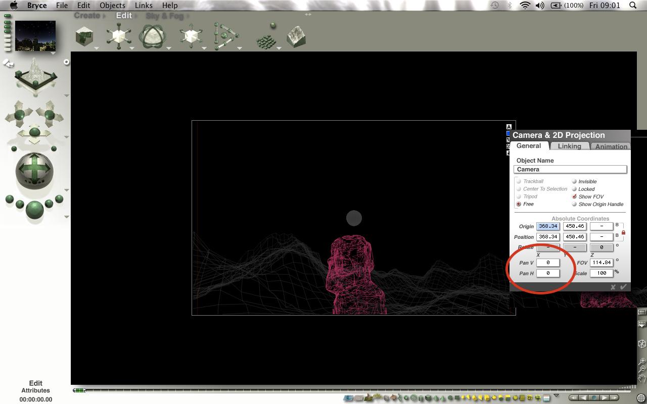Open the File menu
Image resolution: width=647 pixels, height=404 pixels.
[x=62, y=6]
